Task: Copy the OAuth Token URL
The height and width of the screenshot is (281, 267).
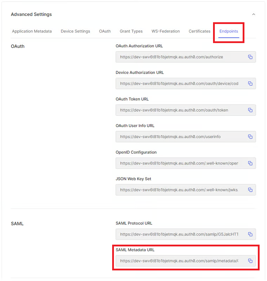Action: 250,110
